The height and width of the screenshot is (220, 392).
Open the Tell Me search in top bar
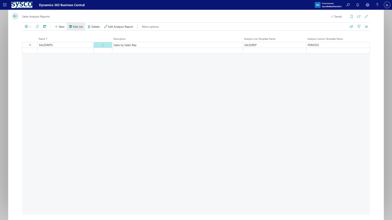(x=348, y=5)
